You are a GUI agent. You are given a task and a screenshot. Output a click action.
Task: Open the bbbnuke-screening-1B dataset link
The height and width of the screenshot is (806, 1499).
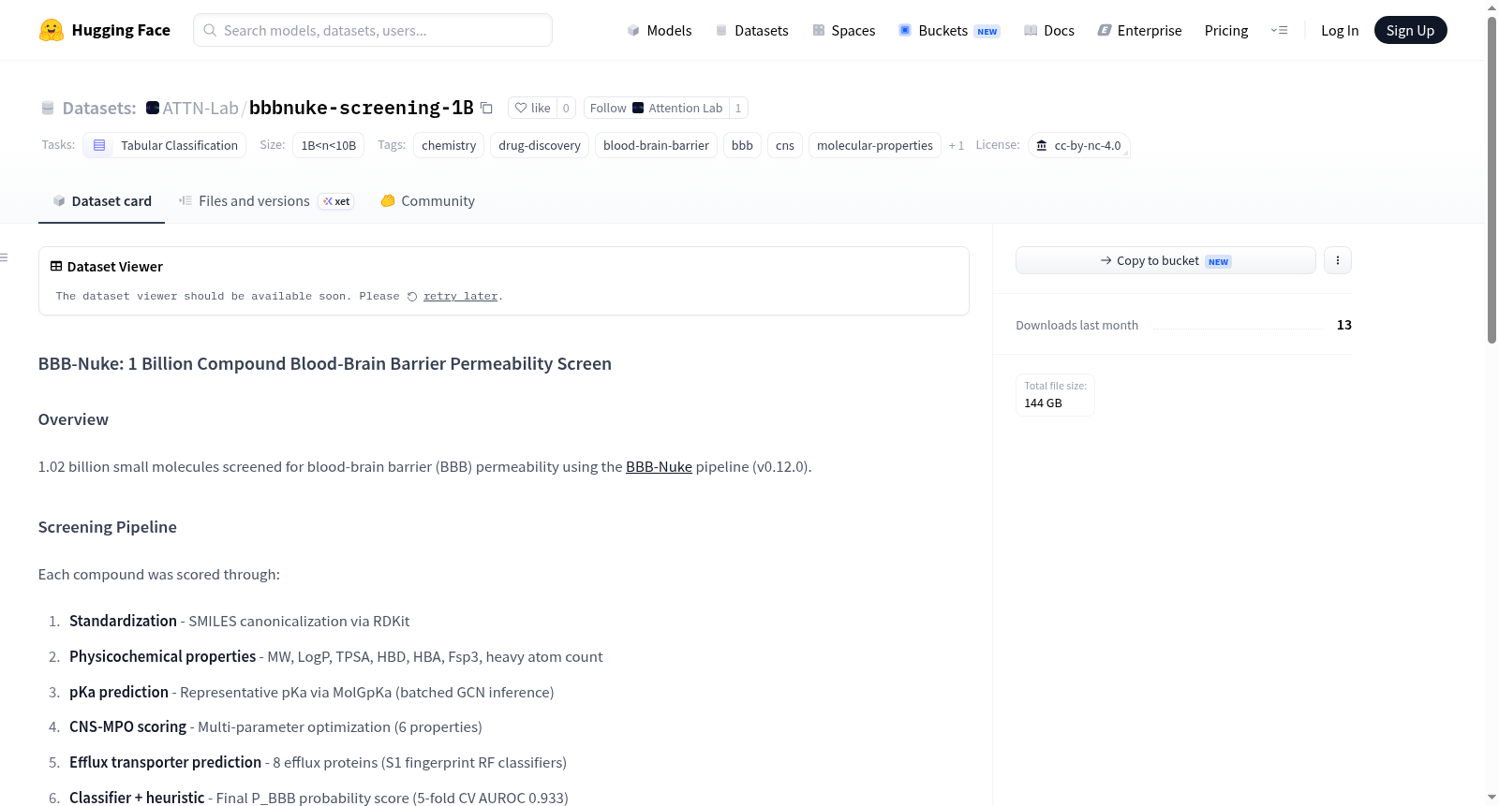point(362,108)
